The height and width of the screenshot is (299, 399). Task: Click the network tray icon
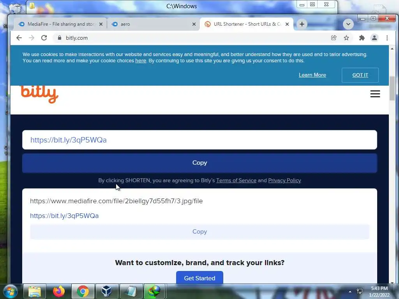click(360, 291)
